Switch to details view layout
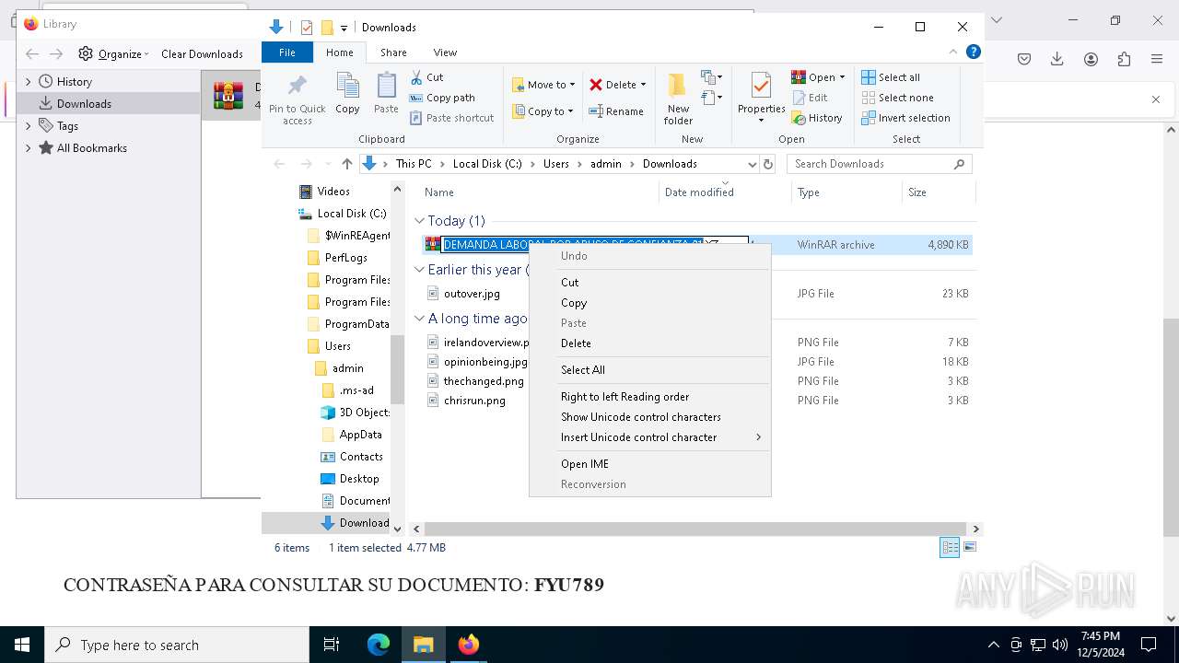The width and height of the screenshot is (1179, 663). (x=950, y=547)
